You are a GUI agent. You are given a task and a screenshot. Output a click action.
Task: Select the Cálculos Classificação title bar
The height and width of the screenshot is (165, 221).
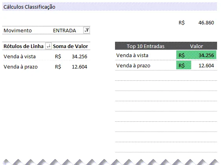(x=110, y=7)
